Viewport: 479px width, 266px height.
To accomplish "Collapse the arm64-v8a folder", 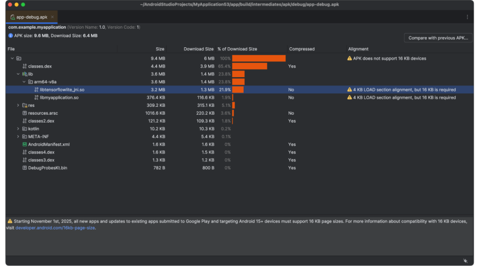I will tap(25, 82).
